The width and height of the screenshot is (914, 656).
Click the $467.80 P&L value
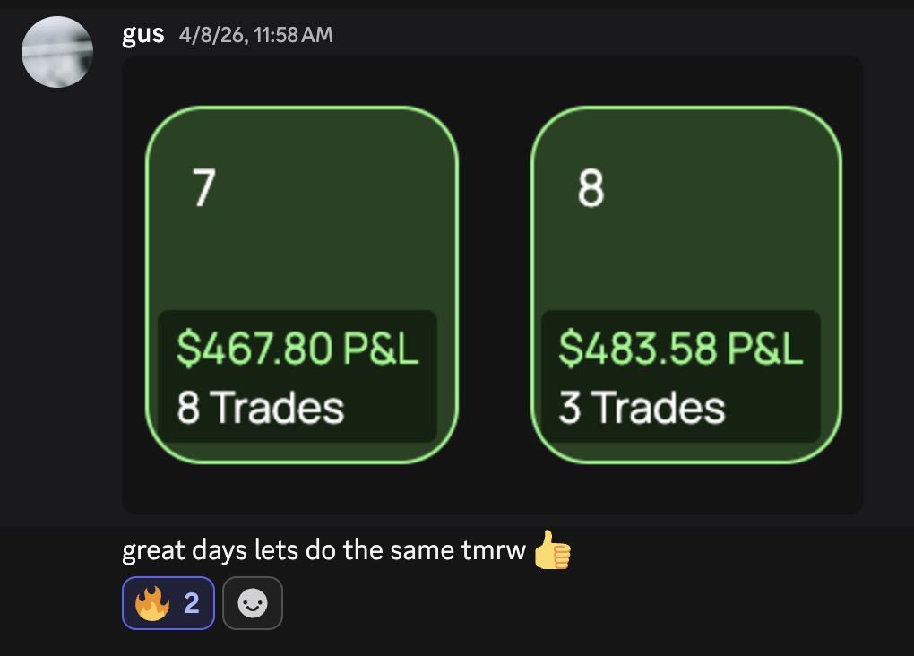297,348
